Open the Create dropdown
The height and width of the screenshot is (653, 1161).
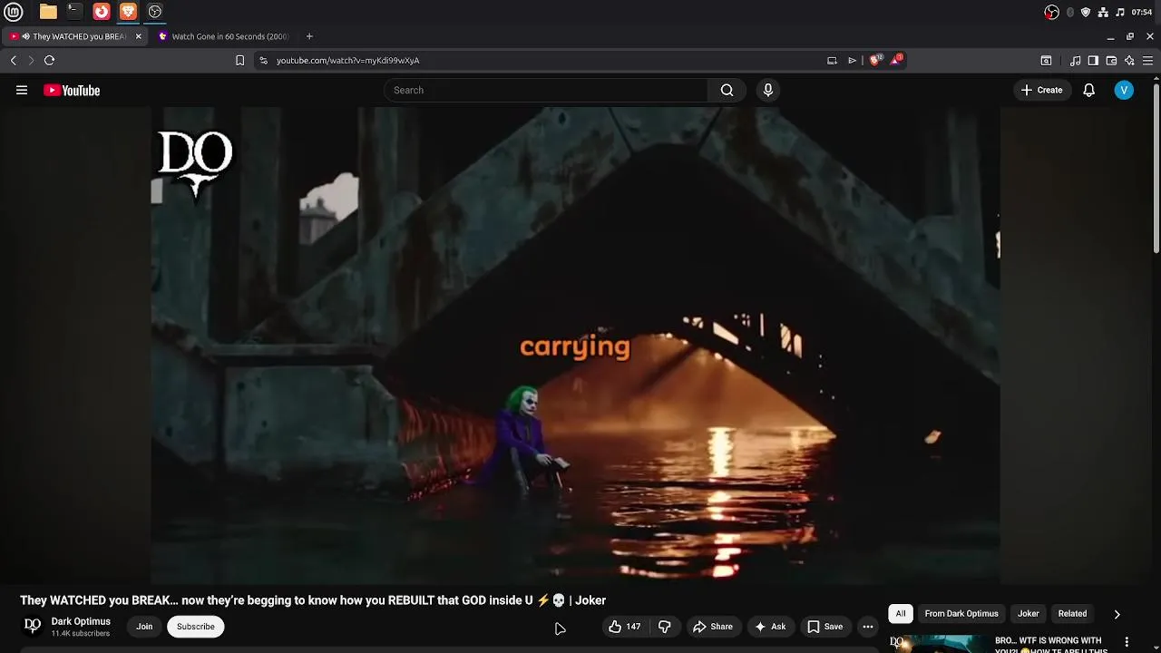tap(1041, 90)
